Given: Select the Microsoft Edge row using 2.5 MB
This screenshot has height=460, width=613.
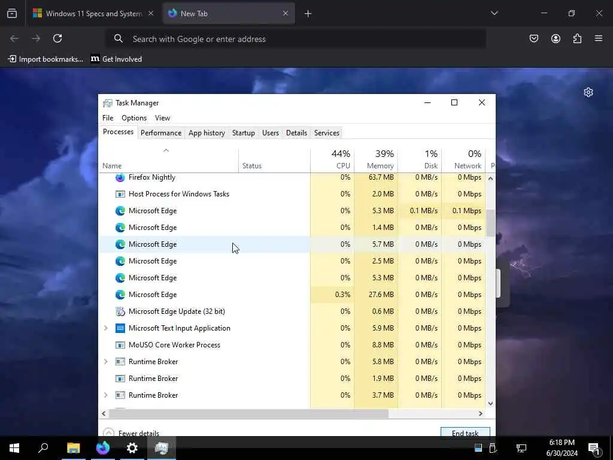Looking at the screenshot, I should click(292, 261).
